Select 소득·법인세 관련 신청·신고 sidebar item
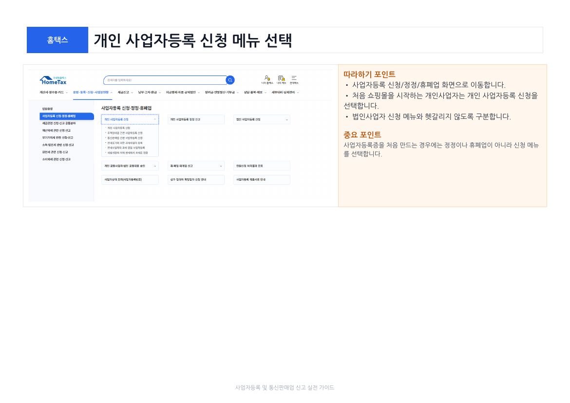570x403 pixels. [58, 145]
